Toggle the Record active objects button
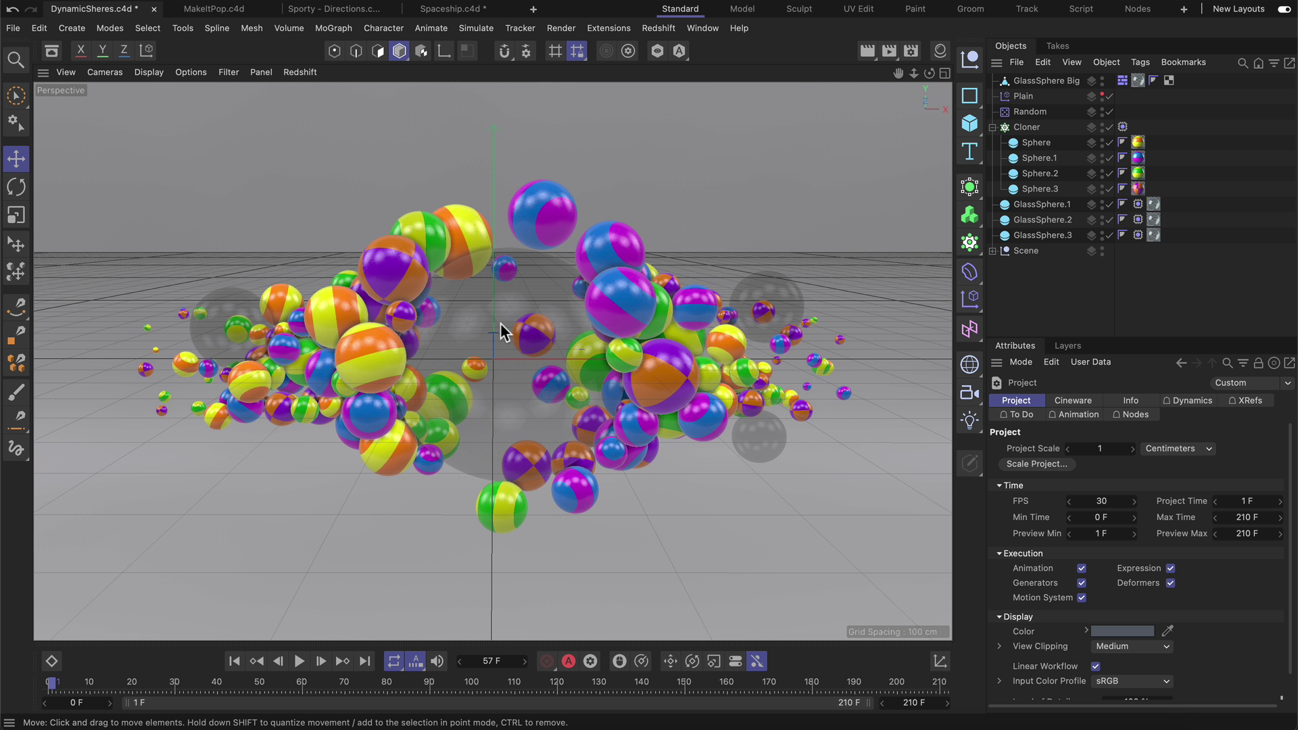The height and width of the screenshot is (730, 1298). pos(547,661)
